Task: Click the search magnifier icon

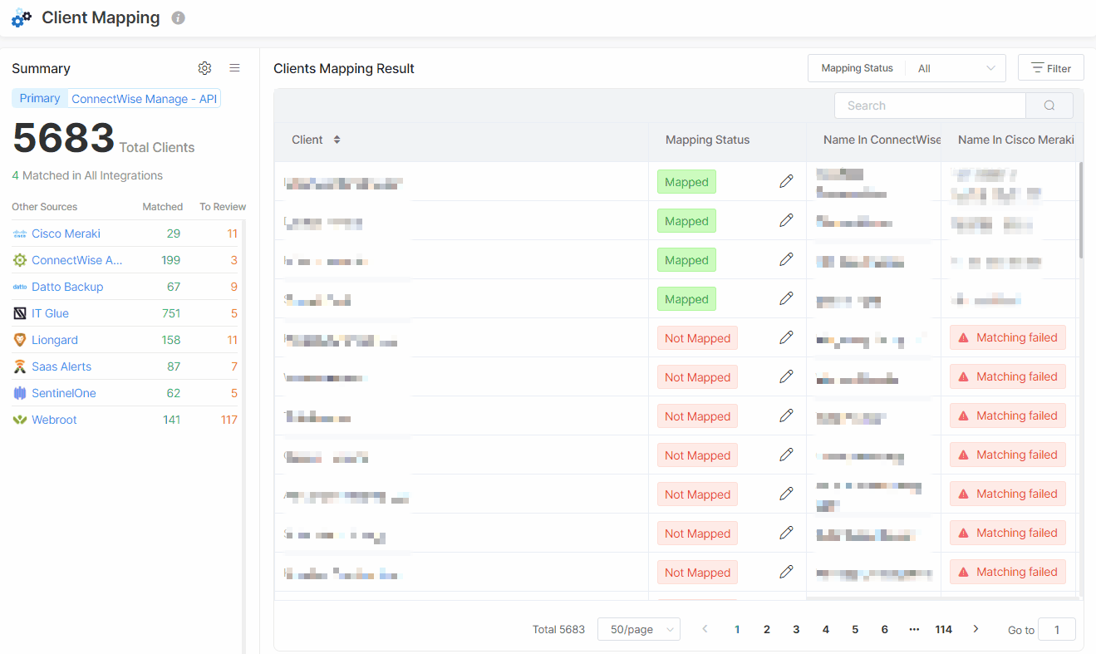Action: (x=1049, y=106)
